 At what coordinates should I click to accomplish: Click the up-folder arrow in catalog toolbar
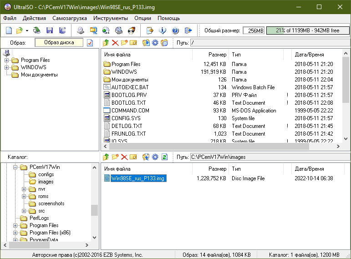coord(106,157)
